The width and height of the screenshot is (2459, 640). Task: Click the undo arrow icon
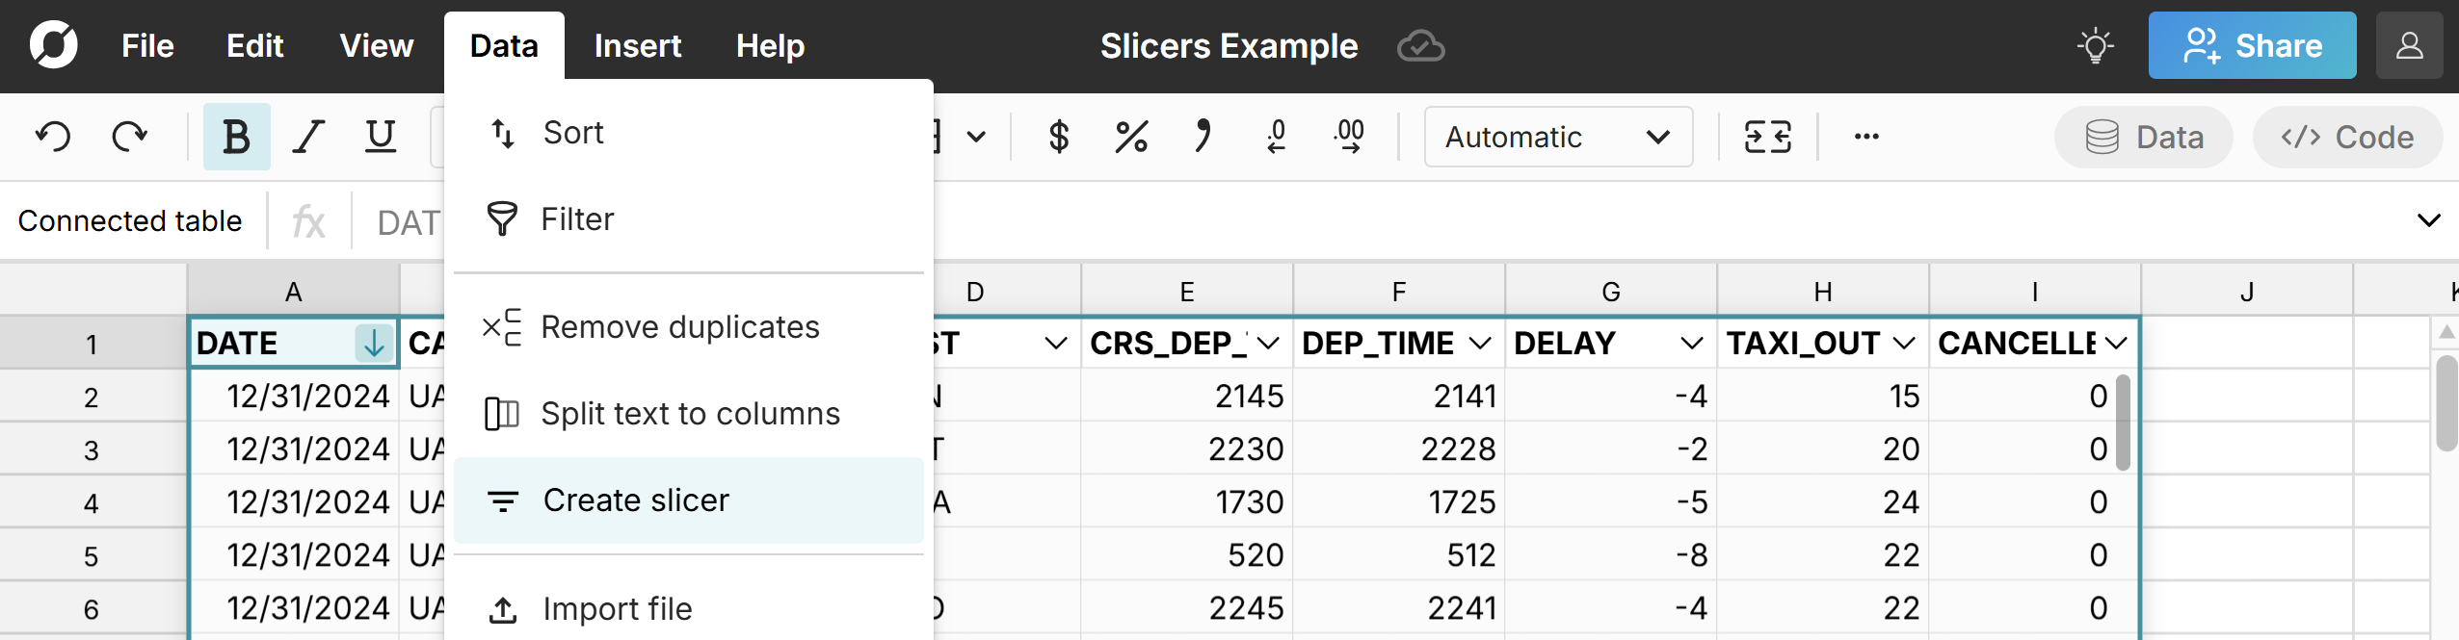[x=53, y=137]
